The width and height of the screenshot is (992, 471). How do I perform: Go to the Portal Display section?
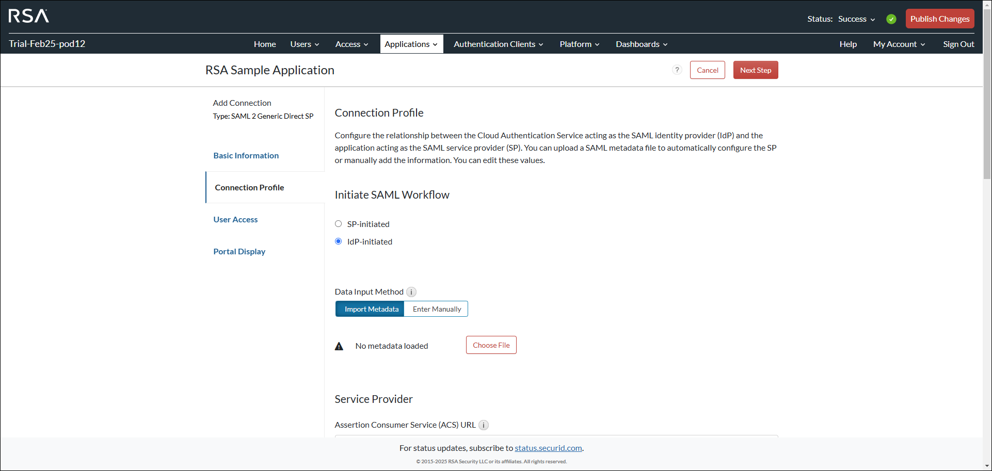(239, 251)
